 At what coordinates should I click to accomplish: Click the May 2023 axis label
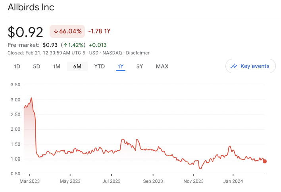tap(70, 181)
